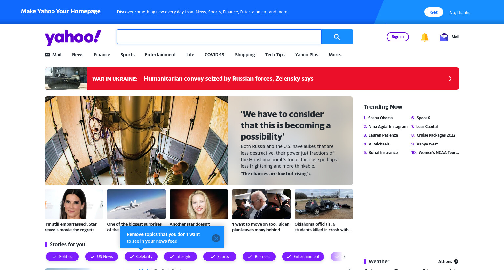Go to Tech Tips
Screen dimensions: 504x270
coord(275,55)
